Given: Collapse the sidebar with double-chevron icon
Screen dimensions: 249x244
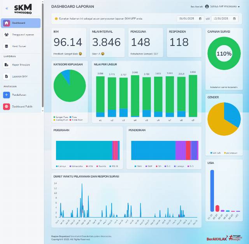Looking at the screenshot, I should 7,9.
